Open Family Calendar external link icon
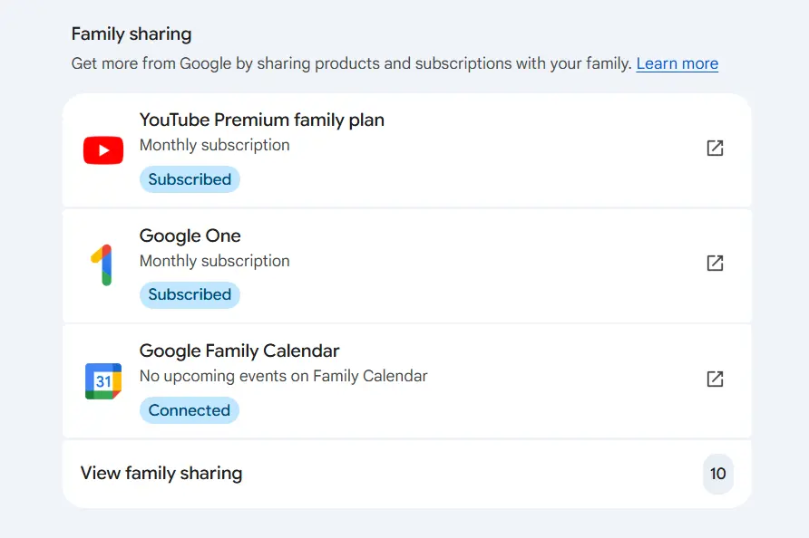Viewport: 809px width, 538px height. (715, 379)
